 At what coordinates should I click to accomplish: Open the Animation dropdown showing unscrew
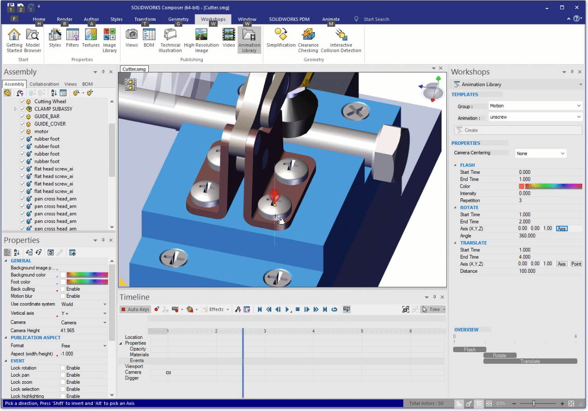tap(535, 117)
